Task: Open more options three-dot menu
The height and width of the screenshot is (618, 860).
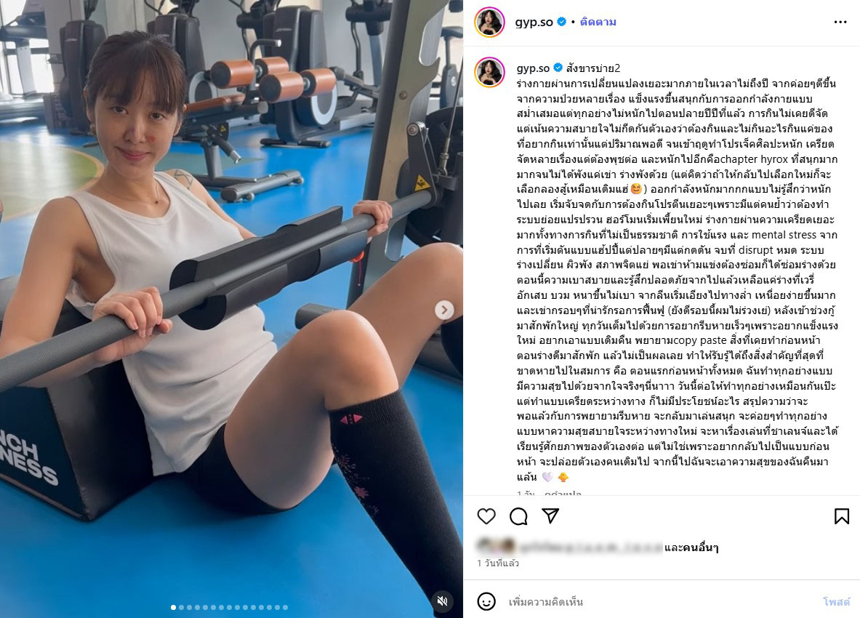Action: point(840,22)
